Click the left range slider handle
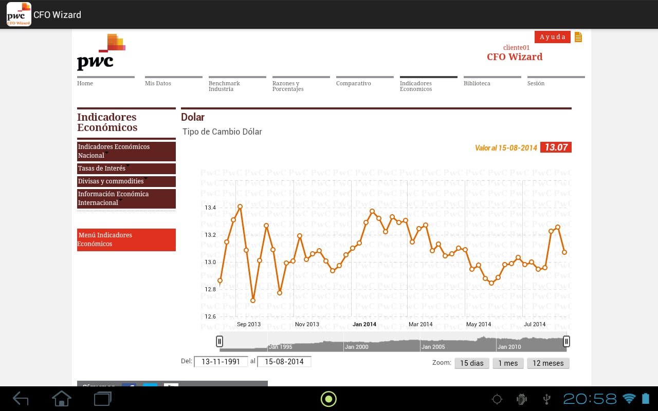 click(x=220, y=341)
